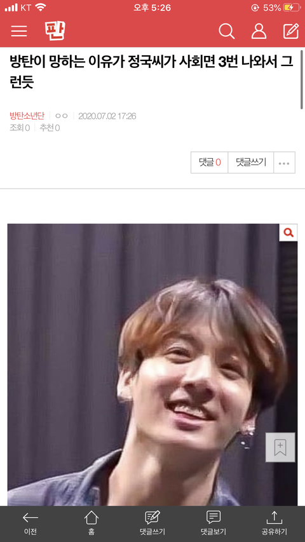The height and width of the screenshot is (542, 305).
Task: Go back with 이전 arrow
Action: (30, 524)
